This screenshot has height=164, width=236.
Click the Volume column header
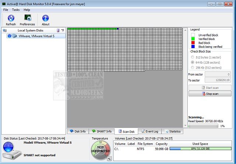pyautogui.click(x=120, y=144)
